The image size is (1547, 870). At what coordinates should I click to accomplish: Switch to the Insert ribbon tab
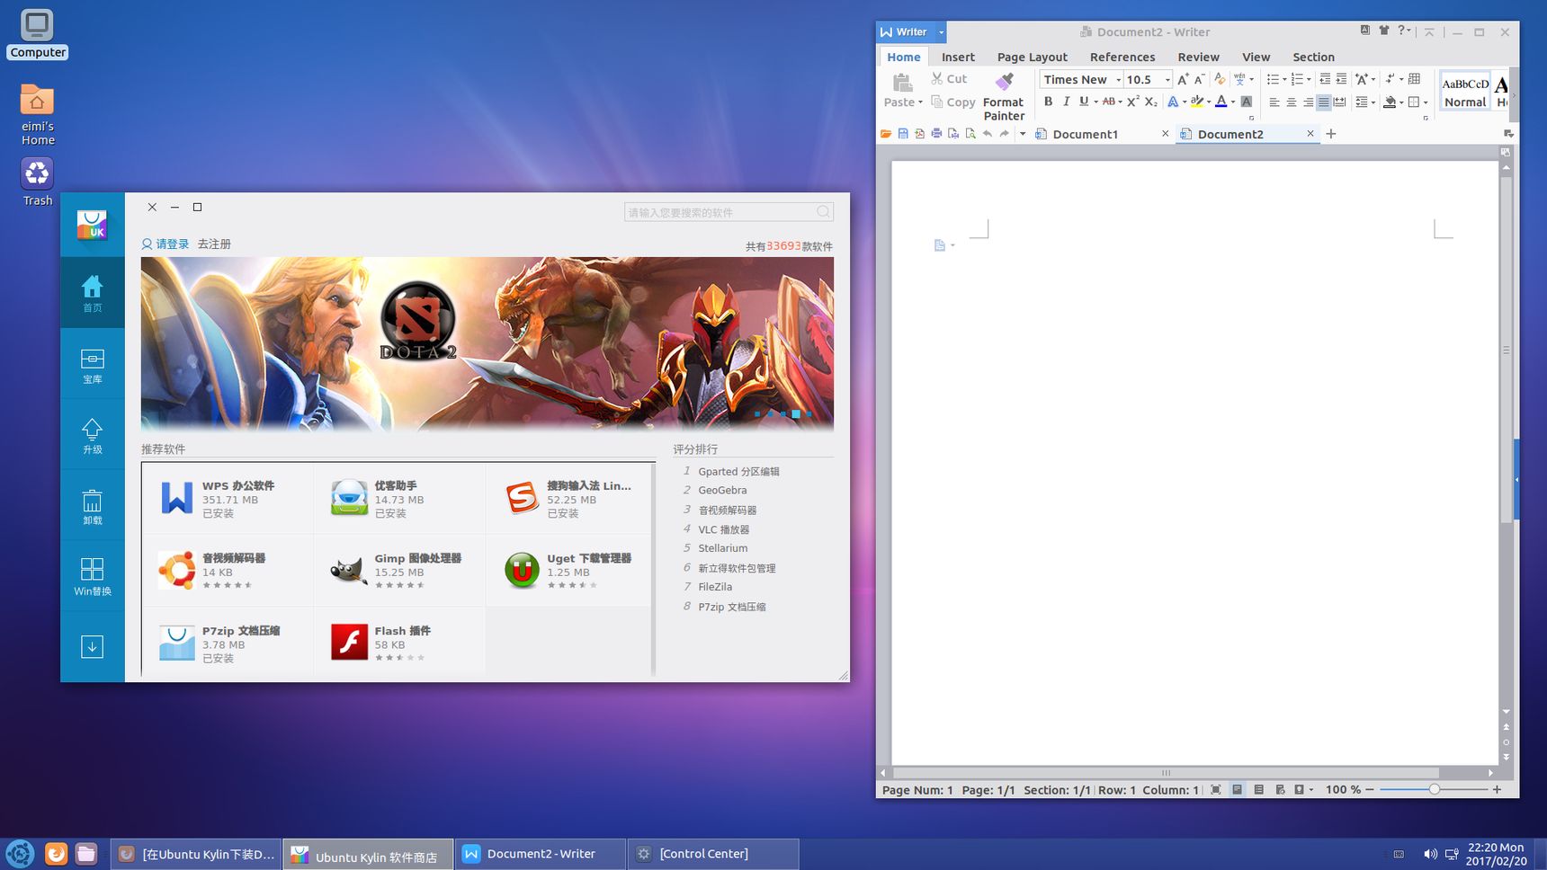tap(958, 57)
